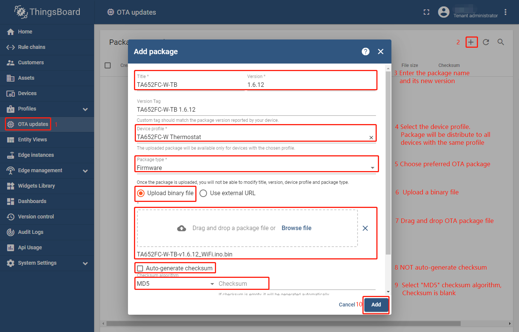Refresh the packages list
This screenshot has width=519, height=332.
tap(486, 42)
